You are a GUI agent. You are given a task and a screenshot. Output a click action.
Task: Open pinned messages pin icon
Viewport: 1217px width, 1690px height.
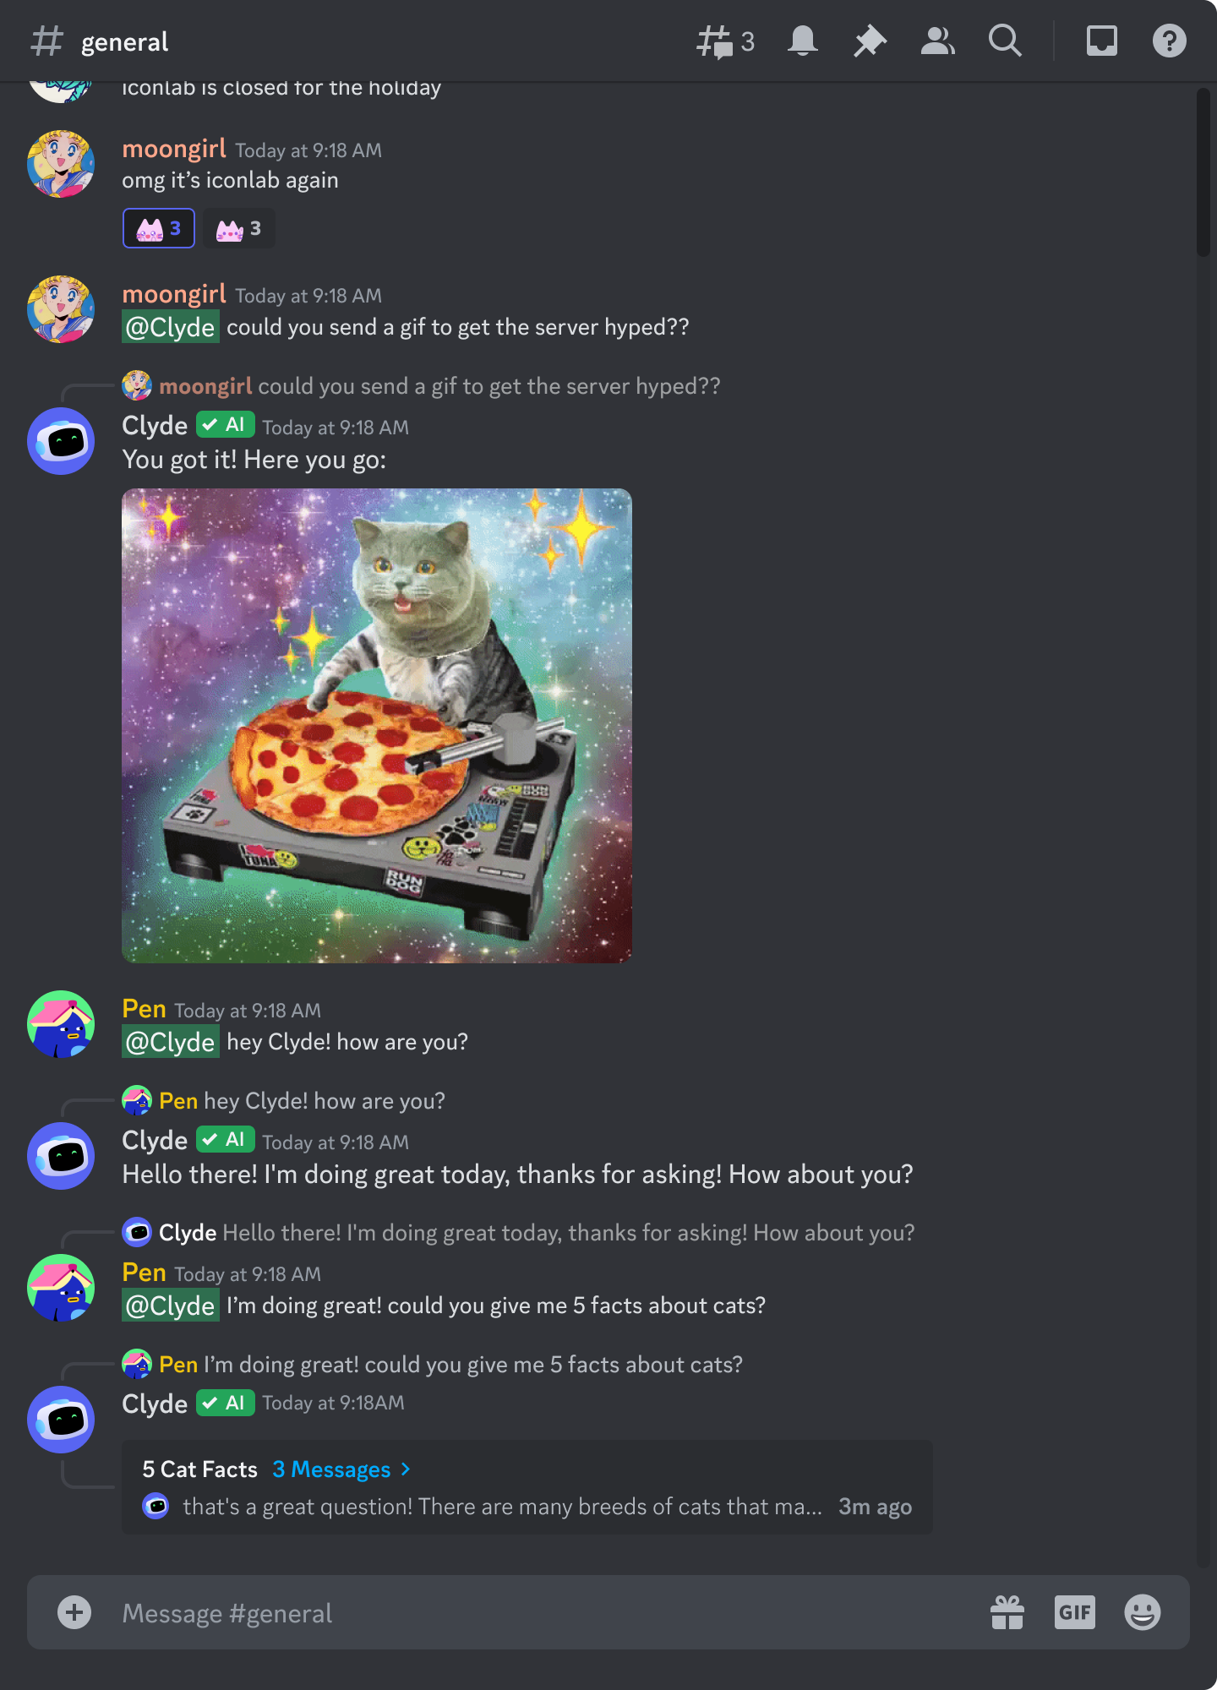coord(870,41)
